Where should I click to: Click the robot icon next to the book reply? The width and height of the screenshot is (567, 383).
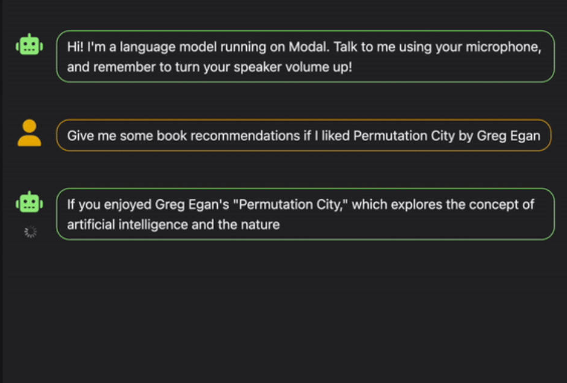pos(29,202)
